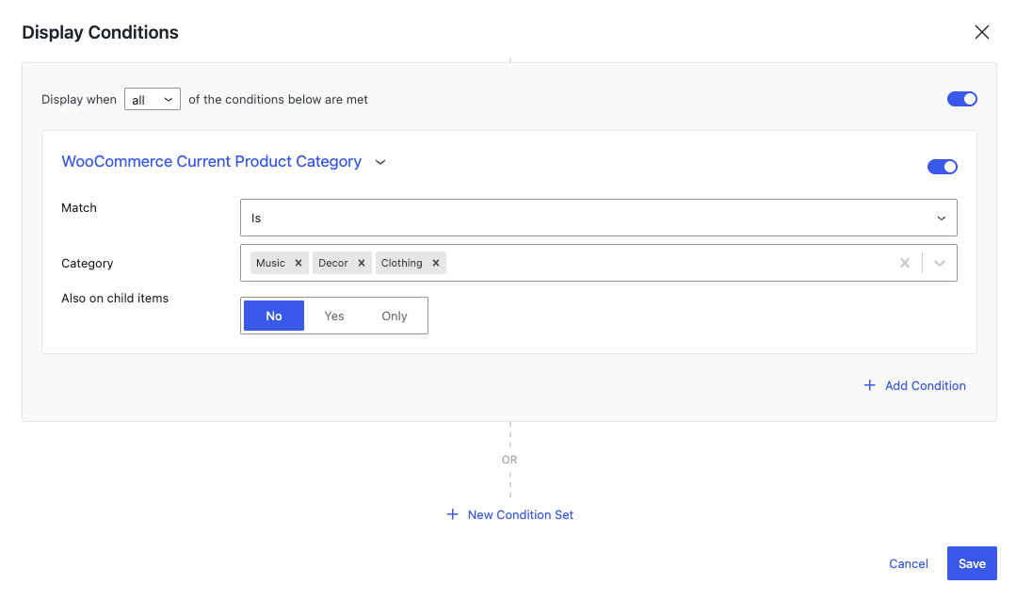Open the Category dropdown arrow
The height and width of the screenshot is (601, 1016).
940,263
